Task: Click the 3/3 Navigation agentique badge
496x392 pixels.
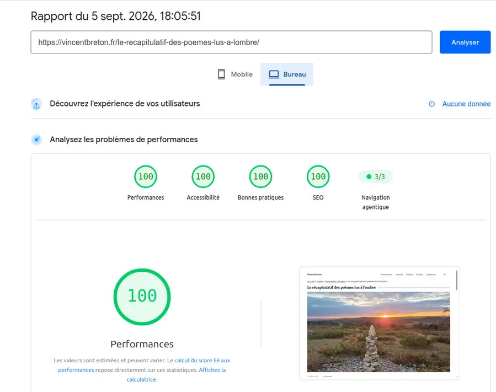Action: click(x=376, y=177)
